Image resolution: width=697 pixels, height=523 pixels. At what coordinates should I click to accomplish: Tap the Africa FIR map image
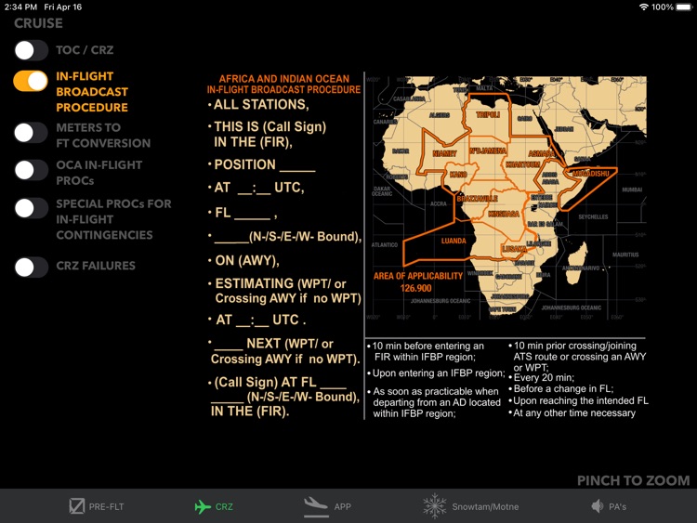click(x=506, y=198)
